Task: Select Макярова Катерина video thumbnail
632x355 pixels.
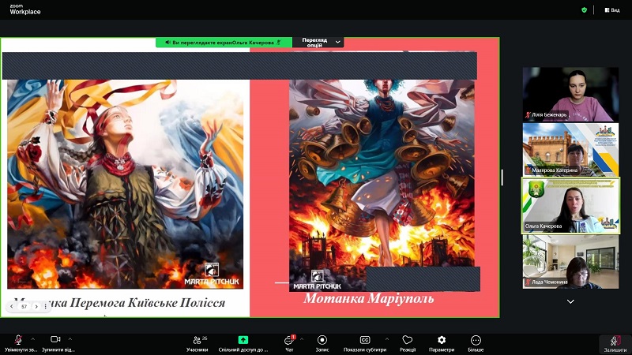Action: click(x=570, y=150)
